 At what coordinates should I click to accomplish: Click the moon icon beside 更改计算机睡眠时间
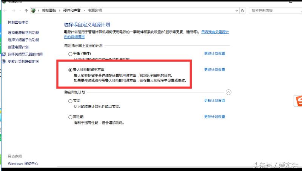pos(4,61)
